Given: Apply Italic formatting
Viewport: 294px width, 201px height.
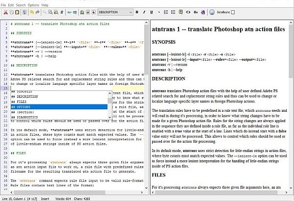Looking at the screenshot, I should (144, 12).
